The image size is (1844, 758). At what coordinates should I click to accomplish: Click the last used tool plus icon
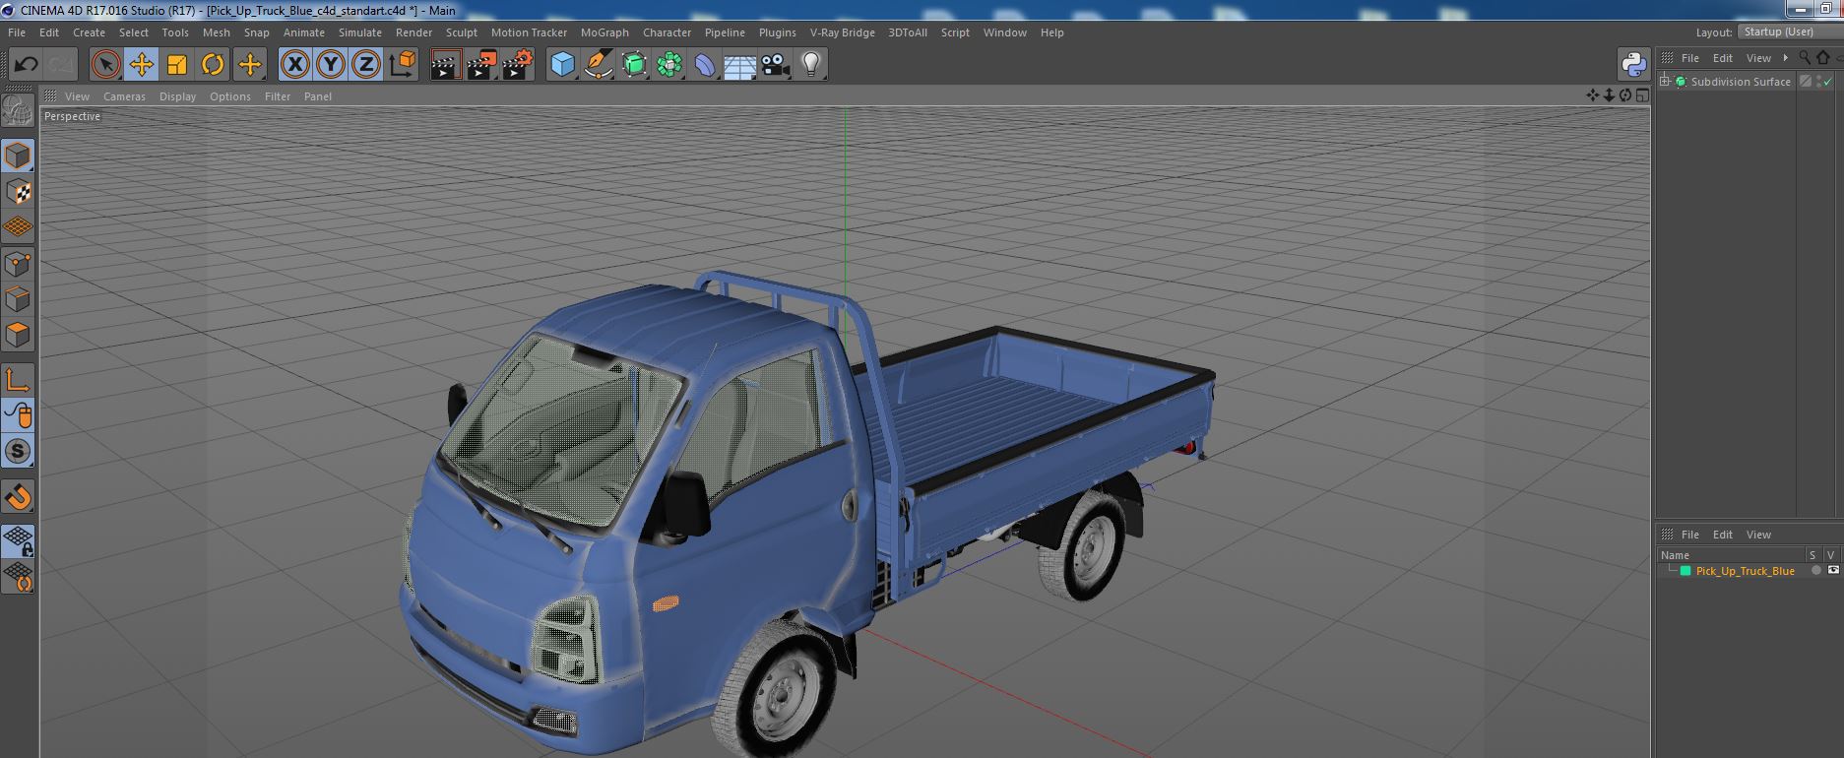(x=250, y=65)
